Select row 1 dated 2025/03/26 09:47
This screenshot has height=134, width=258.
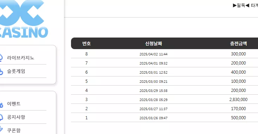coord(165,118)
